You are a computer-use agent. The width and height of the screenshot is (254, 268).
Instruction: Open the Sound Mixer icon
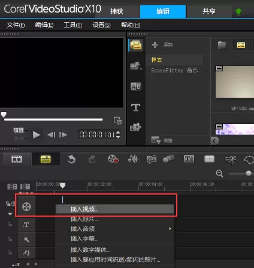(x=133, y=159)
